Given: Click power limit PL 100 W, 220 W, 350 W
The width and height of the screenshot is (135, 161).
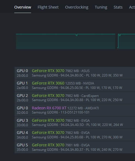Looking at the screenshot, I should 104,75.
